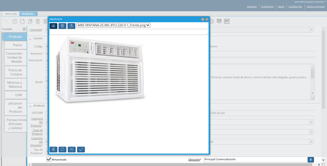Open the LDM tab
This screenshot has height=166, width=327.
click(x=16, y=95)
